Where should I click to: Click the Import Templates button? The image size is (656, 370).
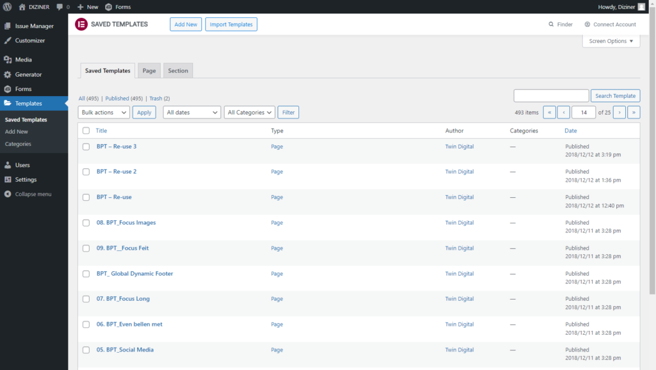tap(231, 24)
